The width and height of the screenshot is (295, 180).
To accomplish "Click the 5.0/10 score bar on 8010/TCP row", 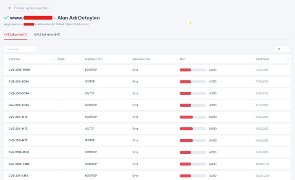I will (193, 117).
